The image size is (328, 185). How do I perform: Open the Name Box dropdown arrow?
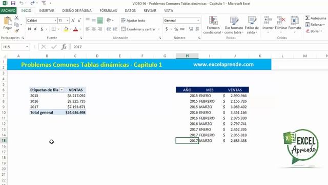[27, 47]
